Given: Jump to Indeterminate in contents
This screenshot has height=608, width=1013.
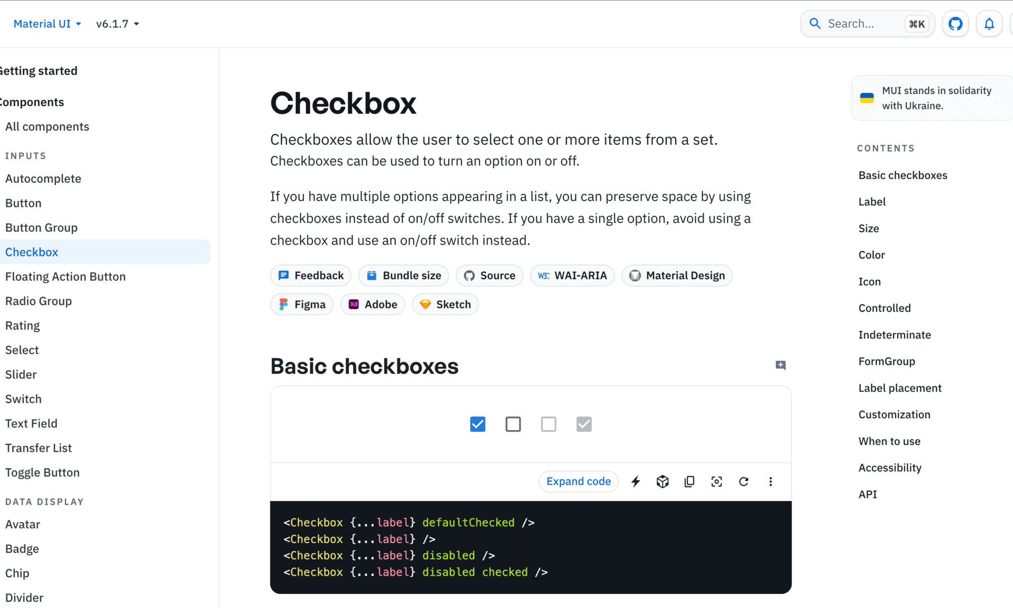Looking at the screenshot, I should click(x=894, y=335).
